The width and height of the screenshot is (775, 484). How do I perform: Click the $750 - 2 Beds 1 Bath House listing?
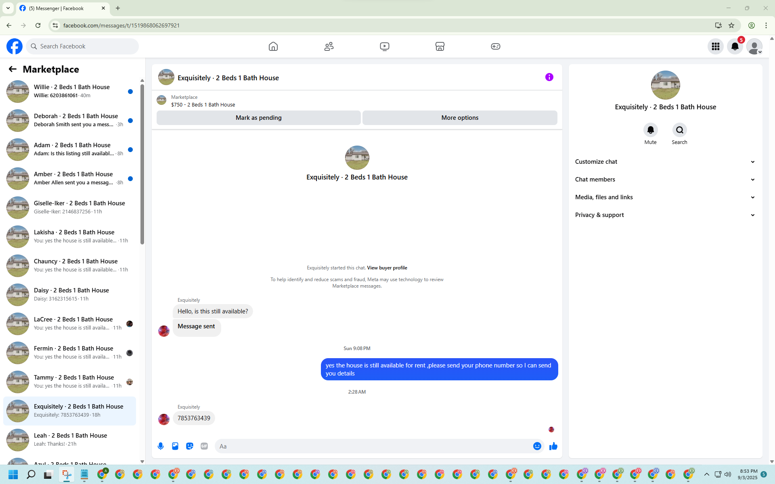click(x=203, y=104)
